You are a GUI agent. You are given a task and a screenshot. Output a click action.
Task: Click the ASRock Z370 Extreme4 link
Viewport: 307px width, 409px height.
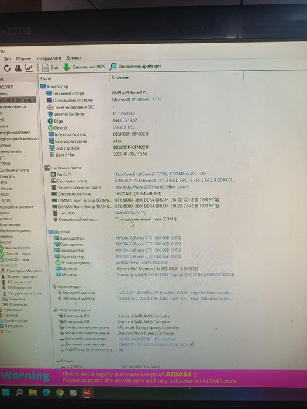point(174,180)
